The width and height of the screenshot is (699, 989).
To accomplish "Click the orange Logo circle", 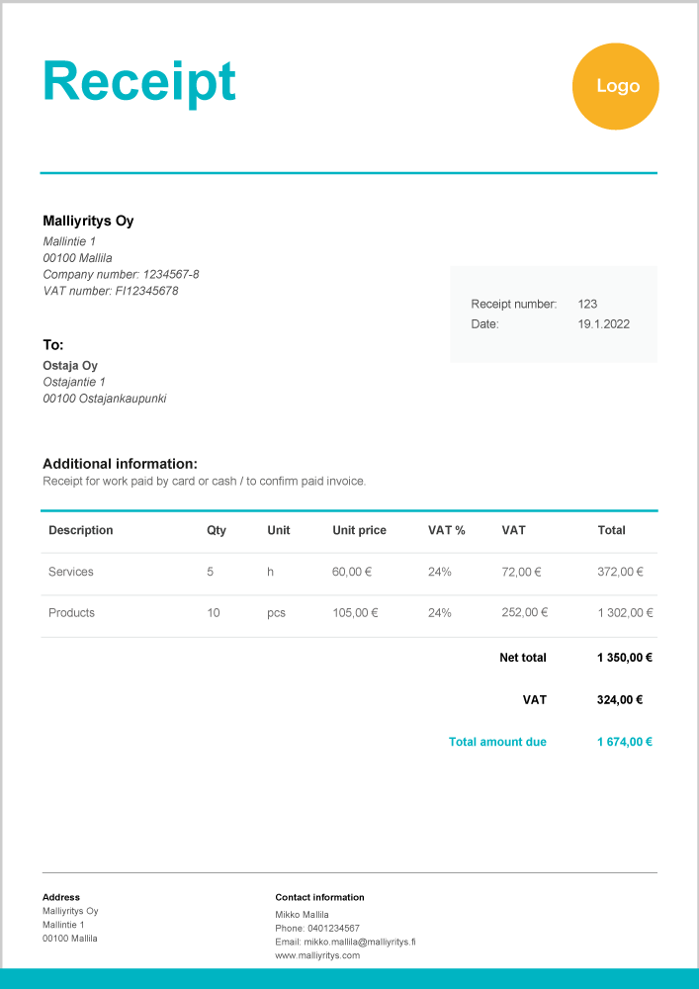I will coord(615,86).
